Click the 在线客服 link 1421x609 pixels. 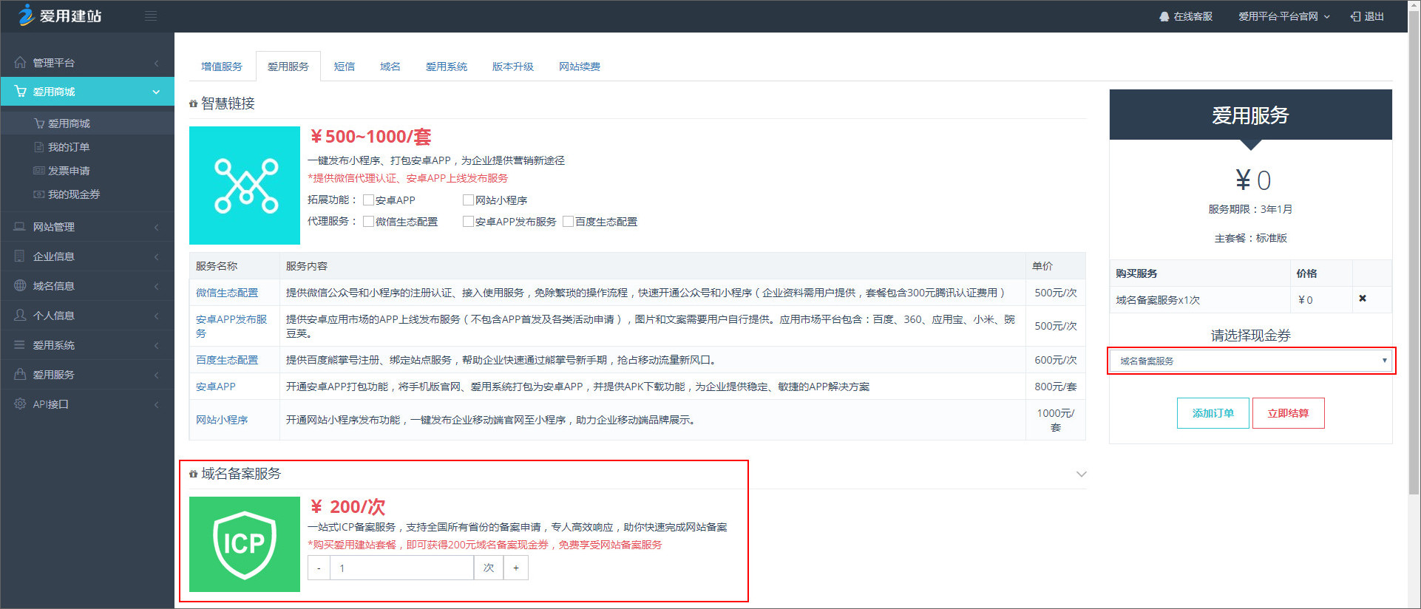(x=1193, y=16)
